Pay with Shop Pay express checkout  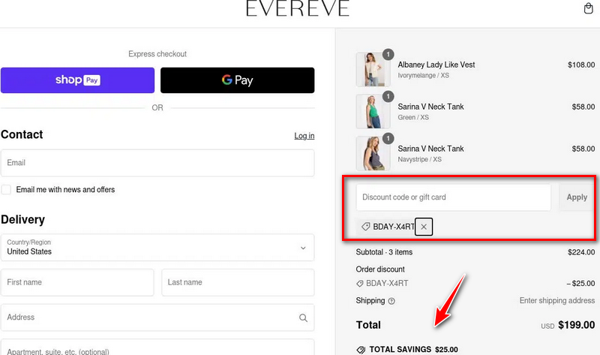coord(77,80)
